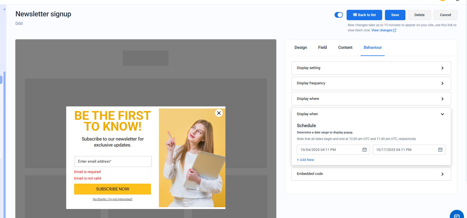Switch to the Design tab
Viewport: 467px width, 218px height.
click(x=301, y=47)
